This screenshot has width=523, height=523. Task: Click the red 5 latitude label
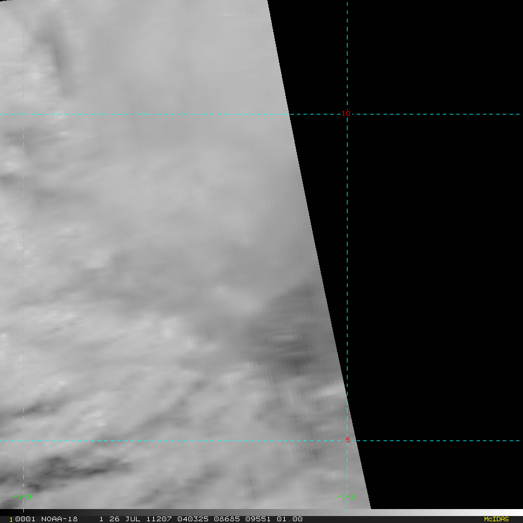tap(348, 440)
